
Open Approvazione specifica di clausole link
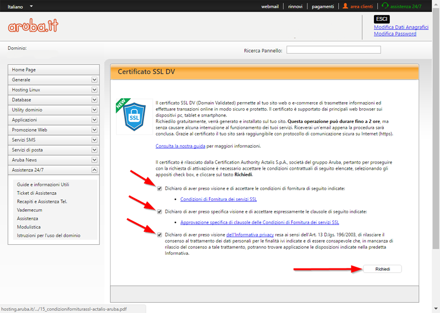[260, 222]
